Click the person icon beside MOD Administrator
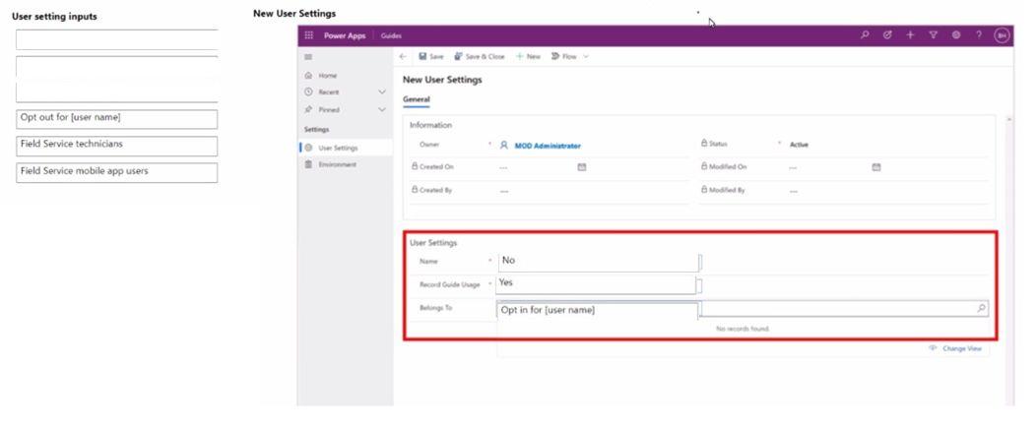The image size is (1036, 428). 504,146
